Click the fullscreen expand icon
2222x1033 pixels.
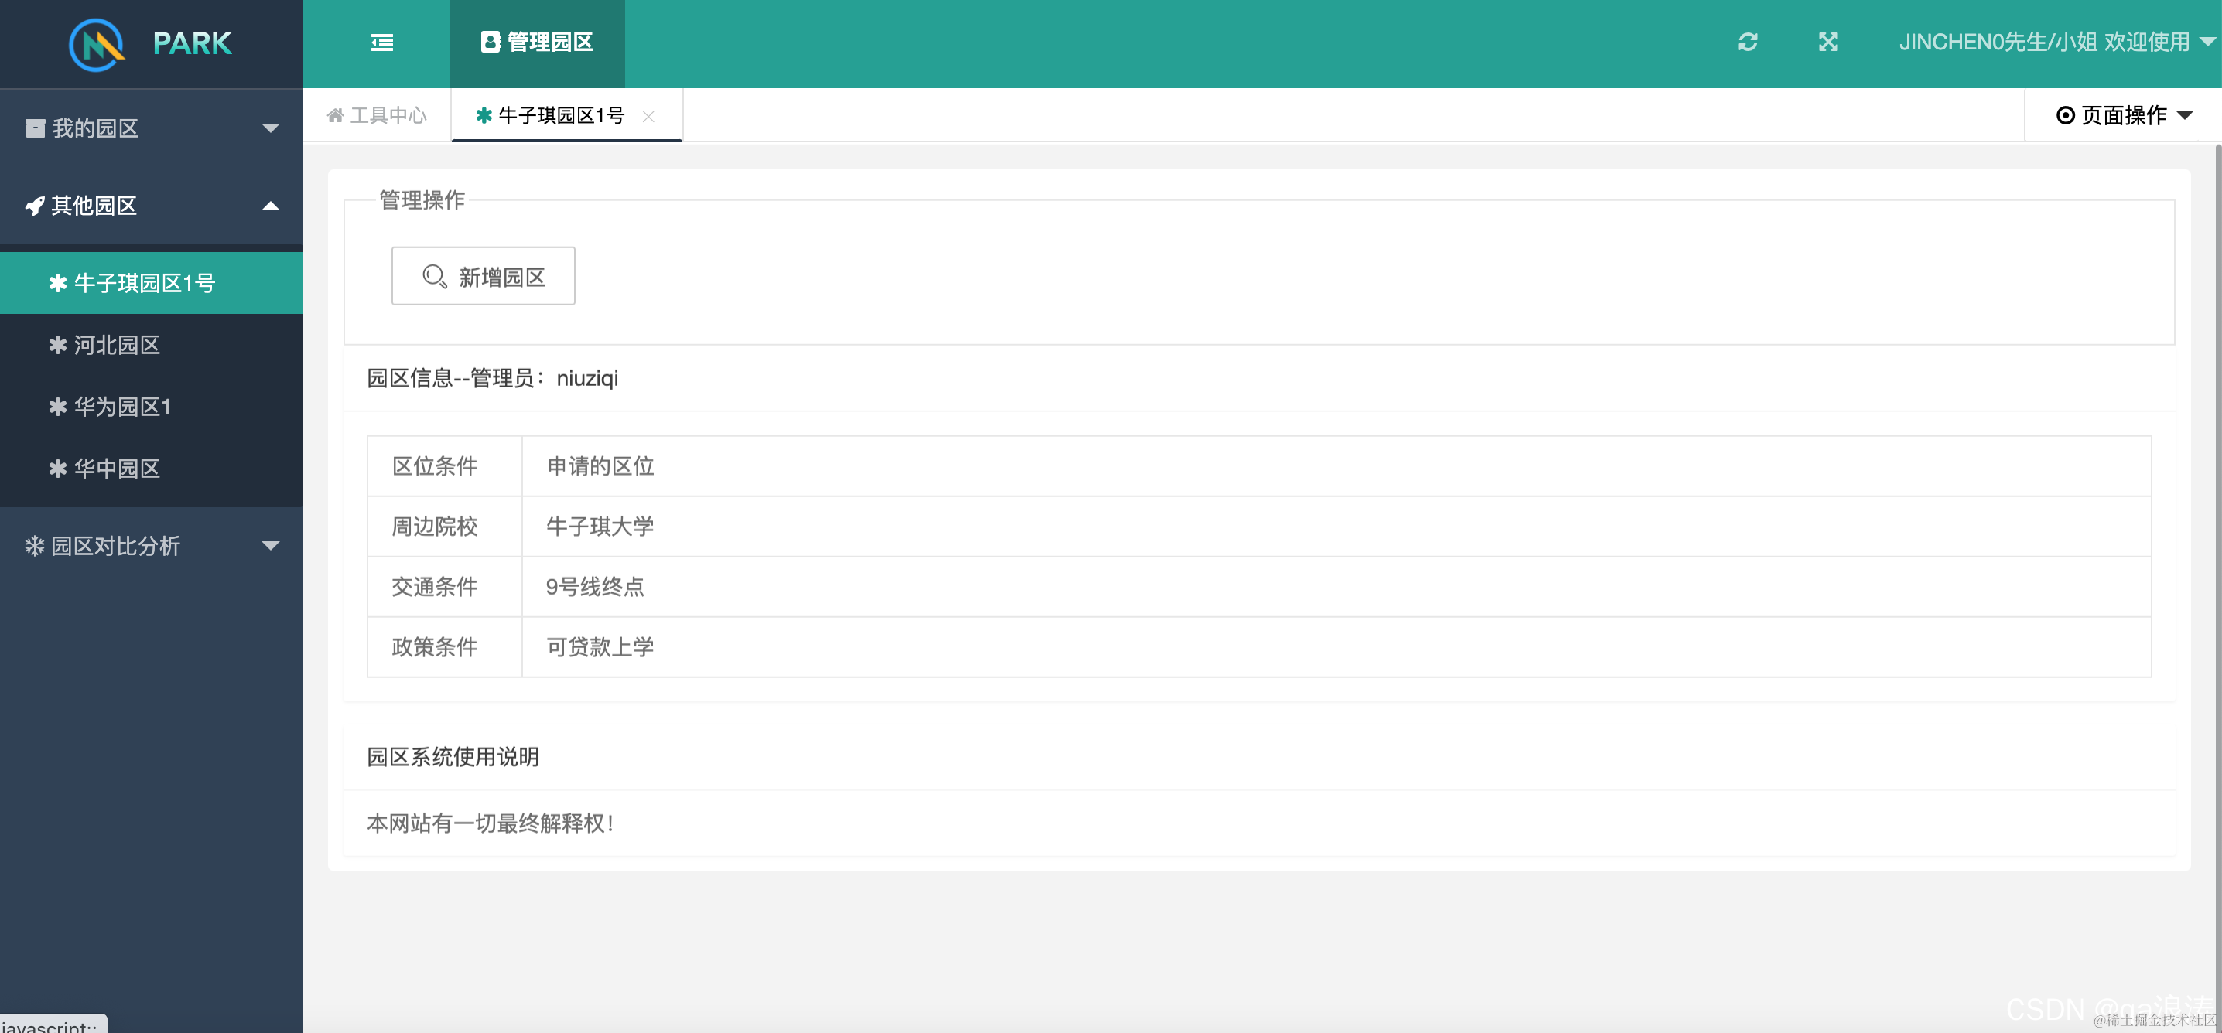1827,43
